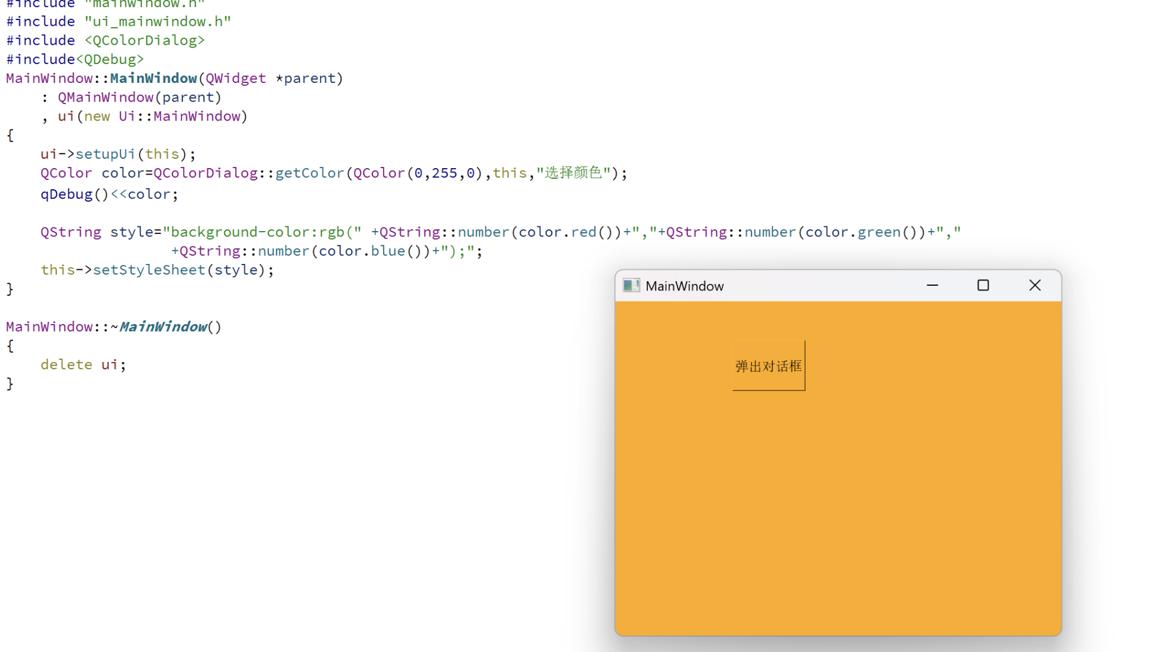Click ', ui(new Ui::MainWindow)' line
Viewport: 1168px width, 652px height.
(x=144, y=116)
